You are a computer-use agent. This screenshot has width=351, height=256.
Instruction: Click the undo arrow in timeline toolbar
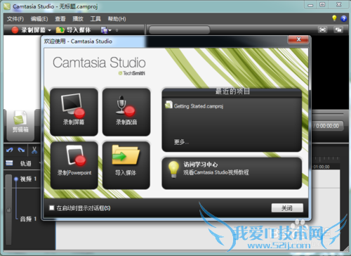pos(10,150)
